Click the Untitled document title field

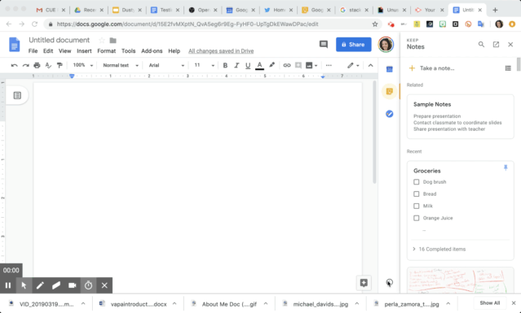pyautogui.click(x=60, y=40)
